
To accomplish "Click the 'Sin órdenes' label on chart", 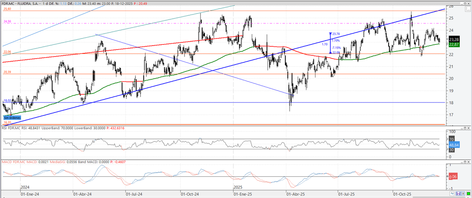I will click(x=11, y=117).
